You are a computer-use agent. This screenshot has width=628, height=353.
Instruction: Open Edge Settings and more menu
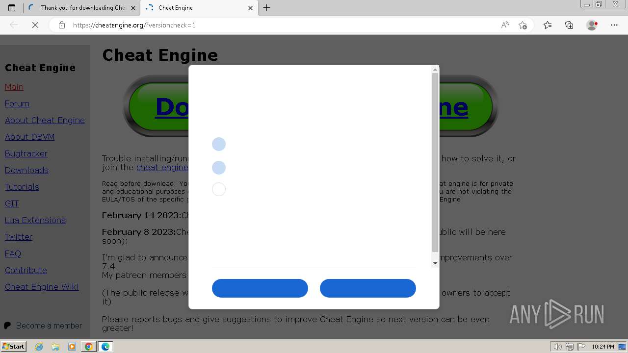pyautogui.click(x=614, y=25)
